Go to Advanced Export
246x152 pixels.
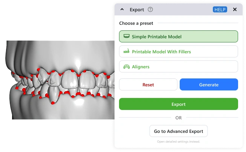(179, 131)
